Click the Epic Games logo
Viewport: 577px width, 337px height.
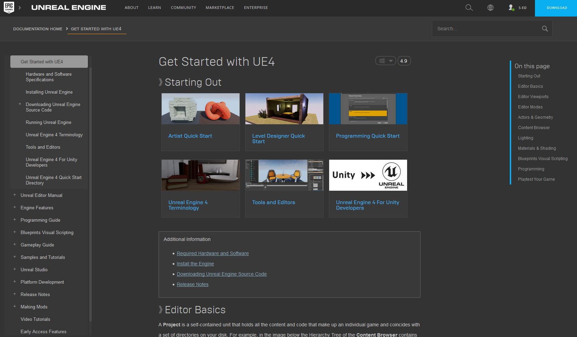(9, 7)
